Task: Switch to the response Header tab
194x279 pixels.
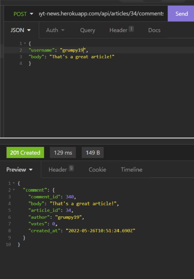Action: [x=61, y=169]
